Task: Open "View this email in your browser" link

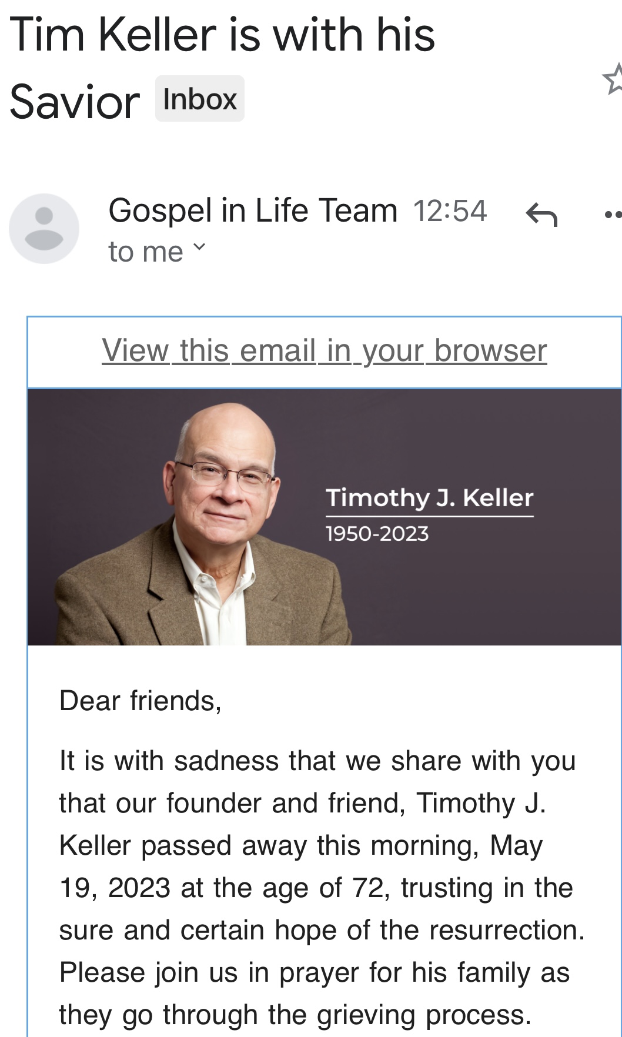Action: point(324,351)
